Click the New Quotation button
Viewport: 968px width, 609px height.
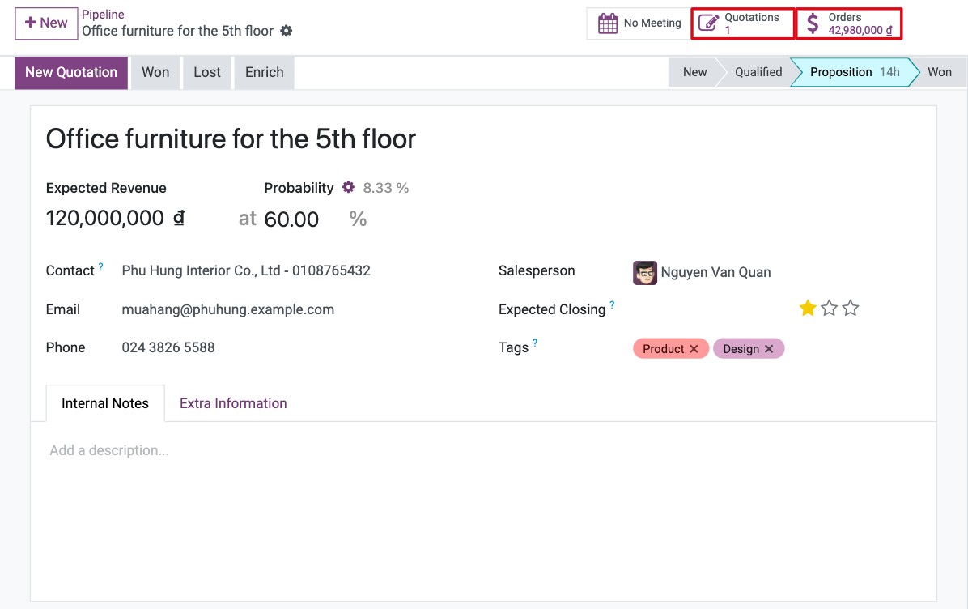[x=71, y=72]
